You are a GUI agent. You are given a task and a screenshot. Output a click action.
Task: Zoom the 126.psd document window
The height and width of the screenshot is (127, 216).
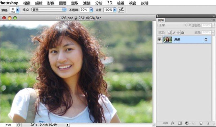coord(15,18)
